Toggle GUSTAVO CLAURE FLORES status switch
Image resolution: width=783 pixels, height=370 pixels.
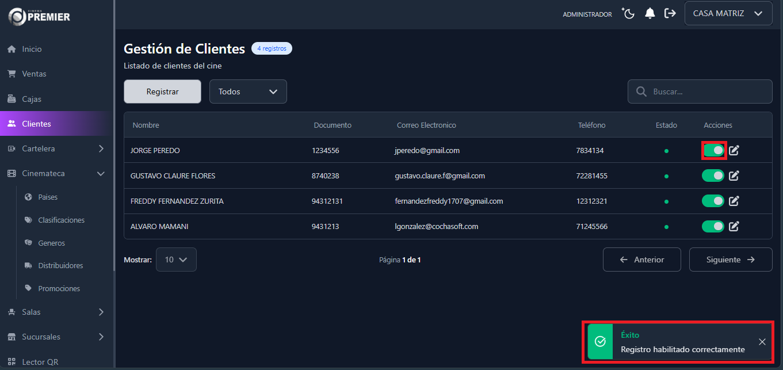tap(713, 176)
